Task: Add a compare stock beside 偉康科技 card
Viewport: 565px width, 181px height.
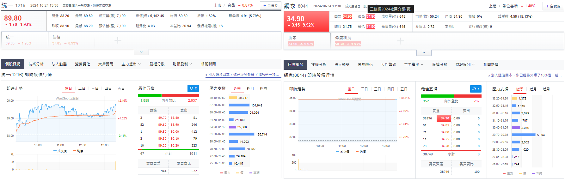Action: click(x=400, y=41)
